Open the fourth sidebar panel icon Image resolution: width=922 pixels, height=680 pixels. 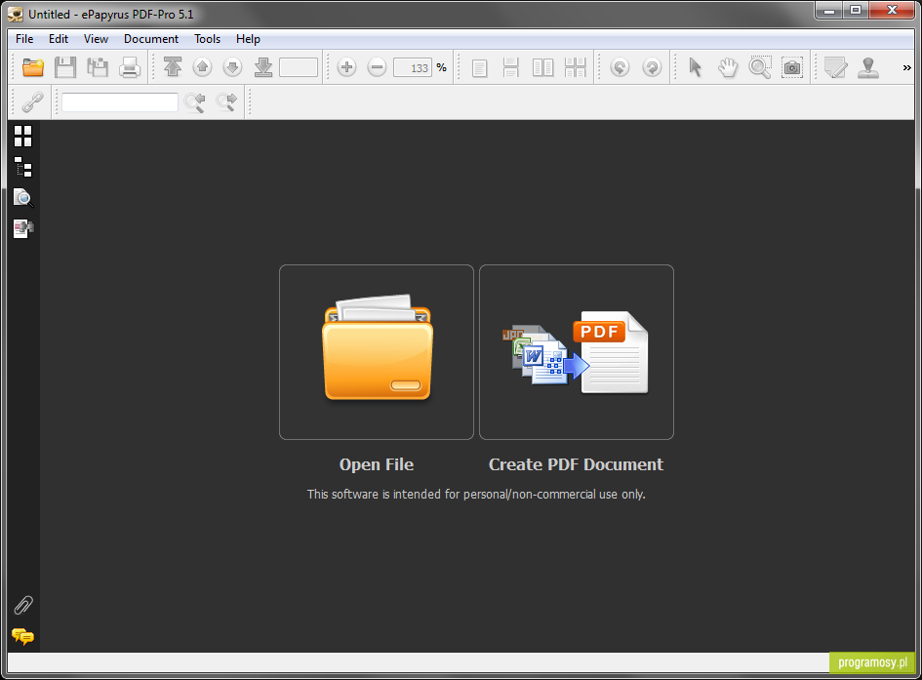tap(23, 228)
